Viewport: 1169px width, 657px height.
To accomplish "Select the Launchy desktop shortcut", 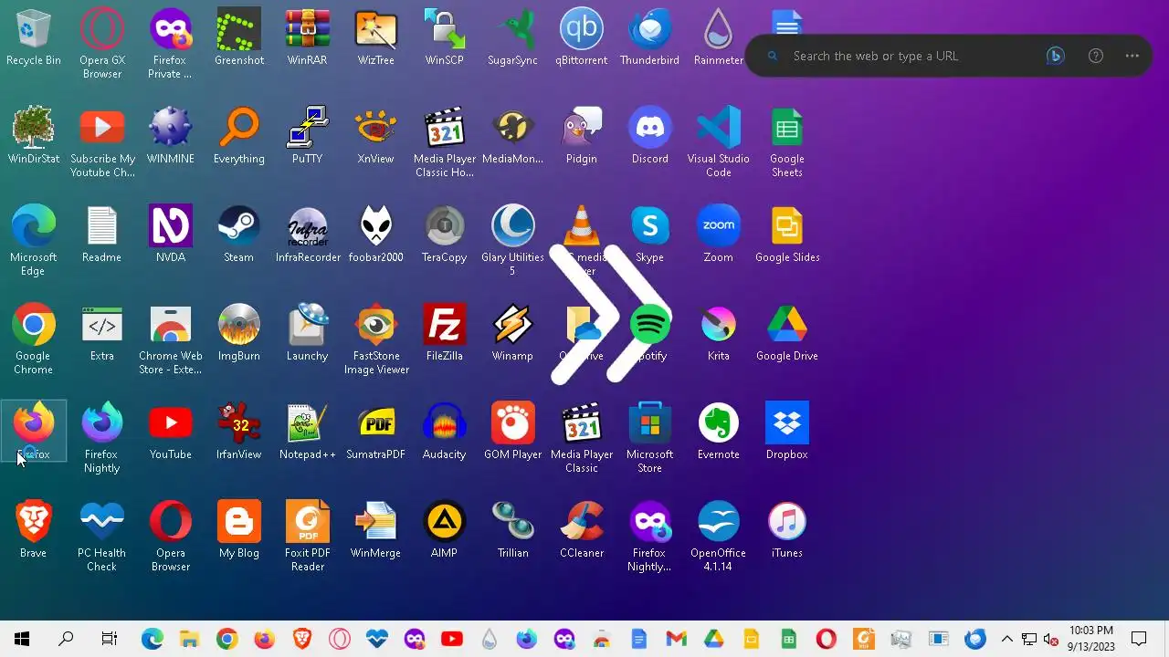I will click(307, 334).
